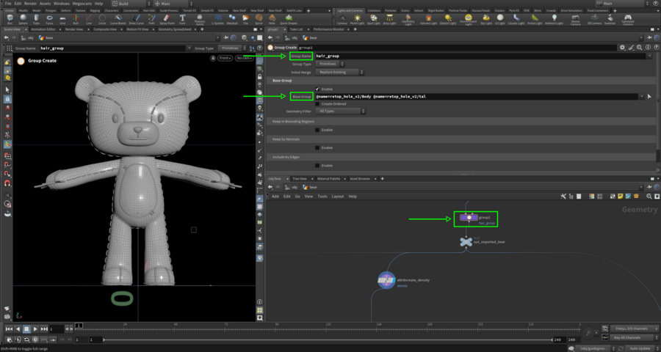Add a Camera from the shelf
Viewport: 661px width, 352px height.
pyautogui.click(x=342, y=19)
